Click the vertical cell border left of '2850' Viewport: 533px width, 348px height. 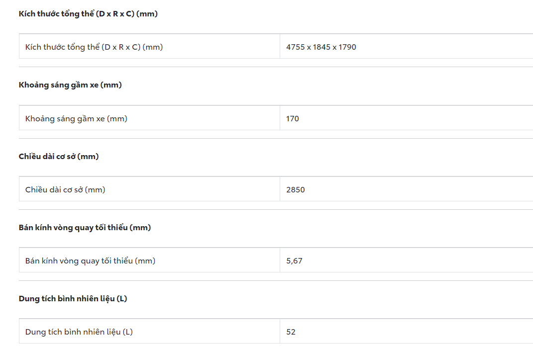pos(280,189)
